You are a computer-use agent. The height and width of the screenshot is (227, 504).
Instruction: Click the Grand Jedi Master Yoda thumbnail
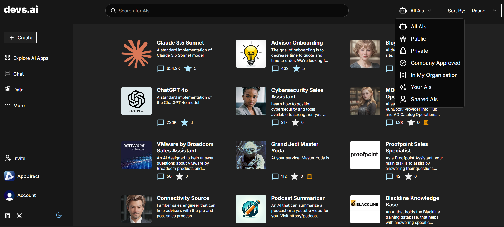coord(251,155)
